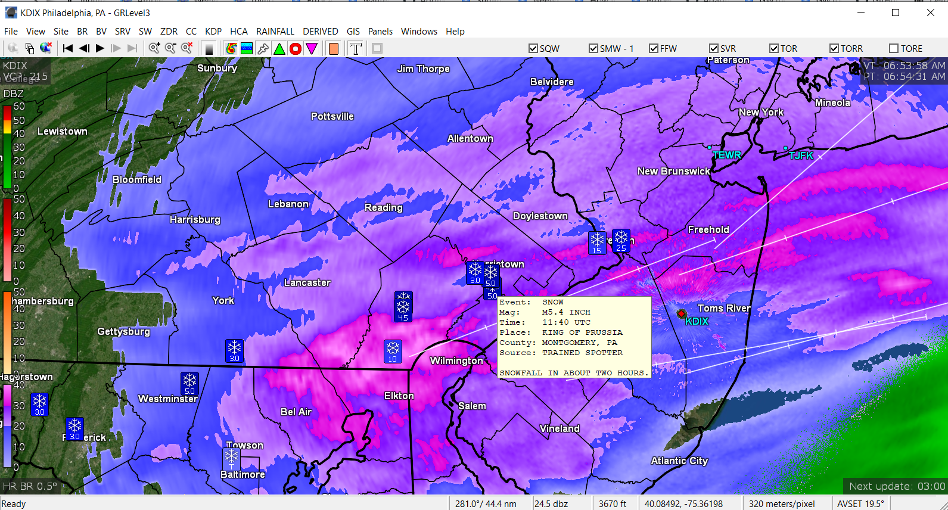Select the SW product

tap(145, 32)
